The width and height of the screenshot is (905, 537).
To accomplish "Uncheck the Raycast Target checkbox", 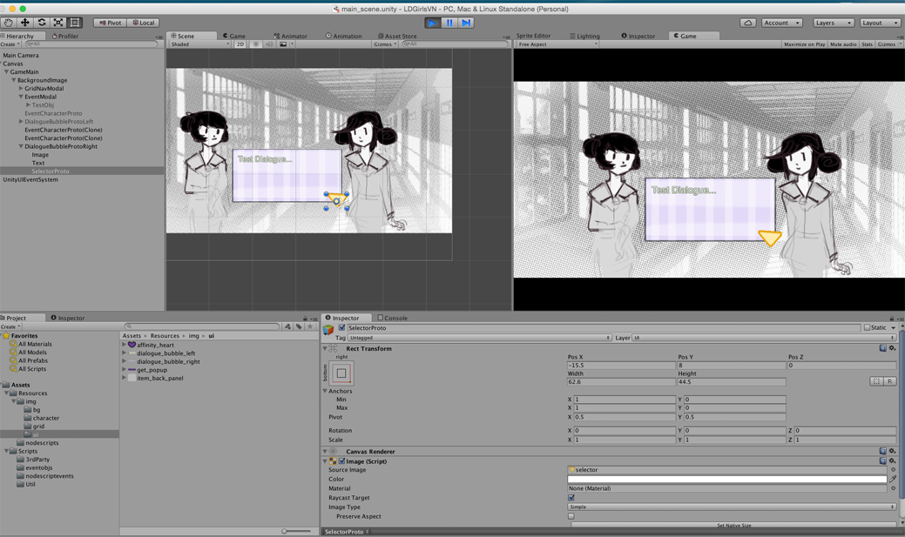I will pos(571,497).
